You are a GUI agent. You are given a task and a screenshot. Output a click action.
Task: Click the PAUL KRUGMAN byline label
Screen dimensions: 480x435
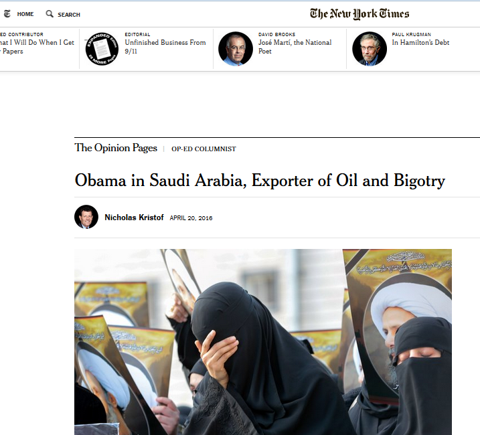(x=411, y=34)
